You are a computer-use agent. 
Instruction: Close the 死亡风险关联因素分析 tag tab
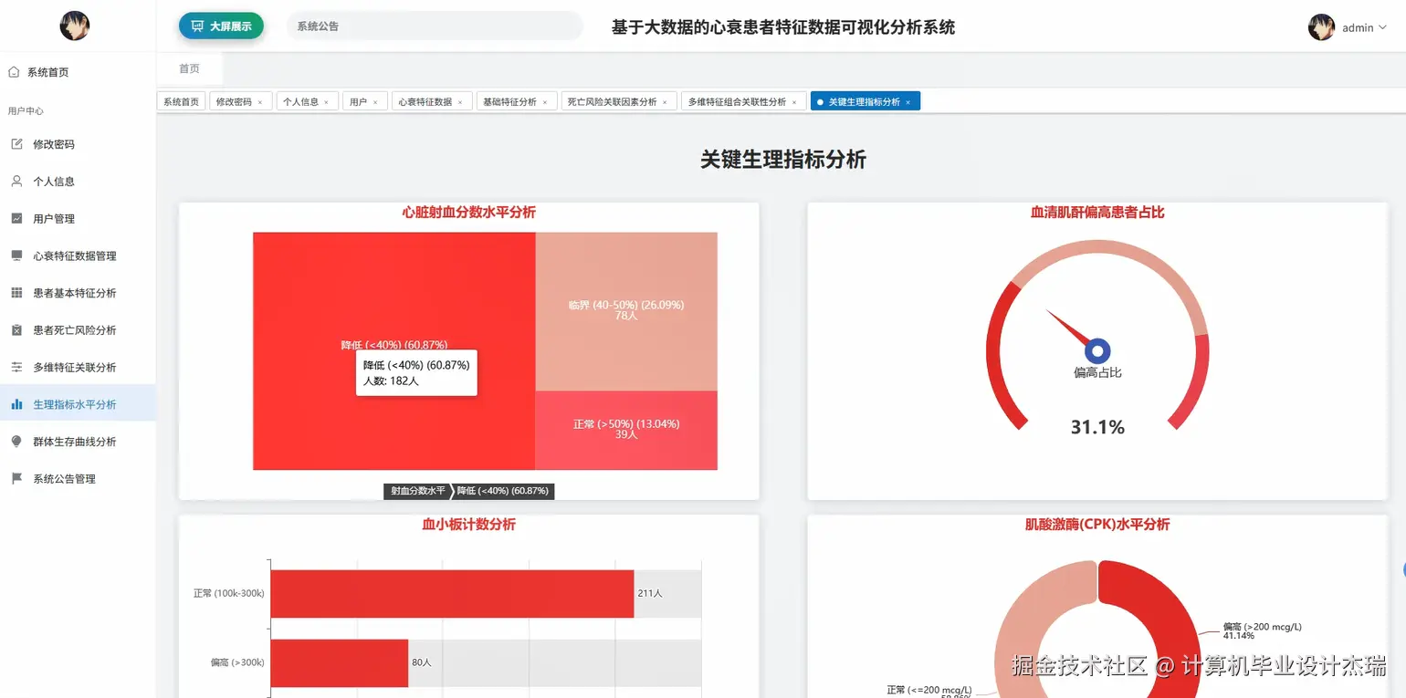pyautogui.click(x=665, y=102)
